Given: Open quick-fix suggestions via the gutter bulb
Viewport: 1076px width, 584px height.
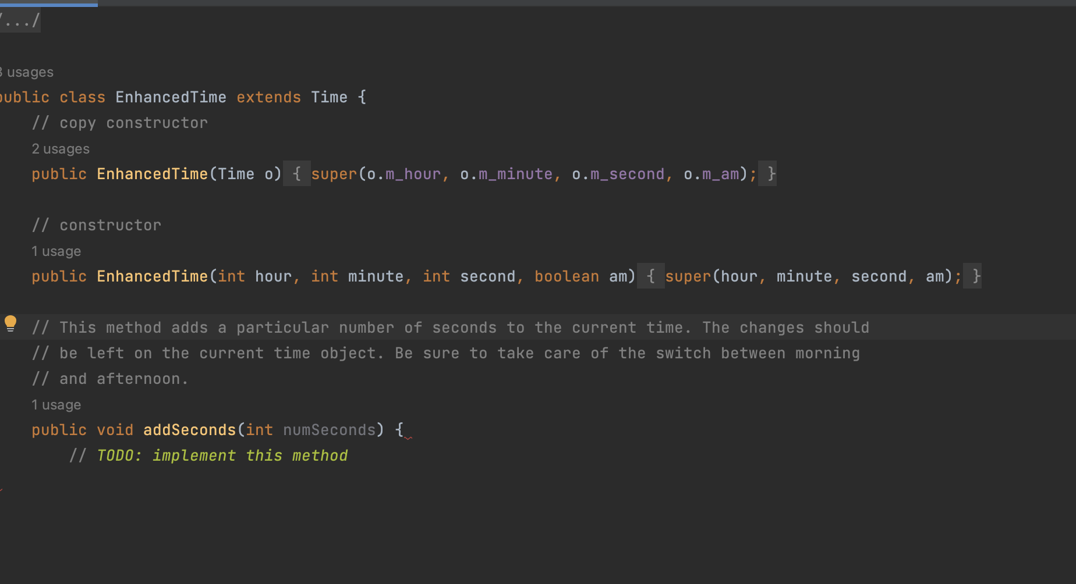Looking at the screenshot, I should [10, 323].
